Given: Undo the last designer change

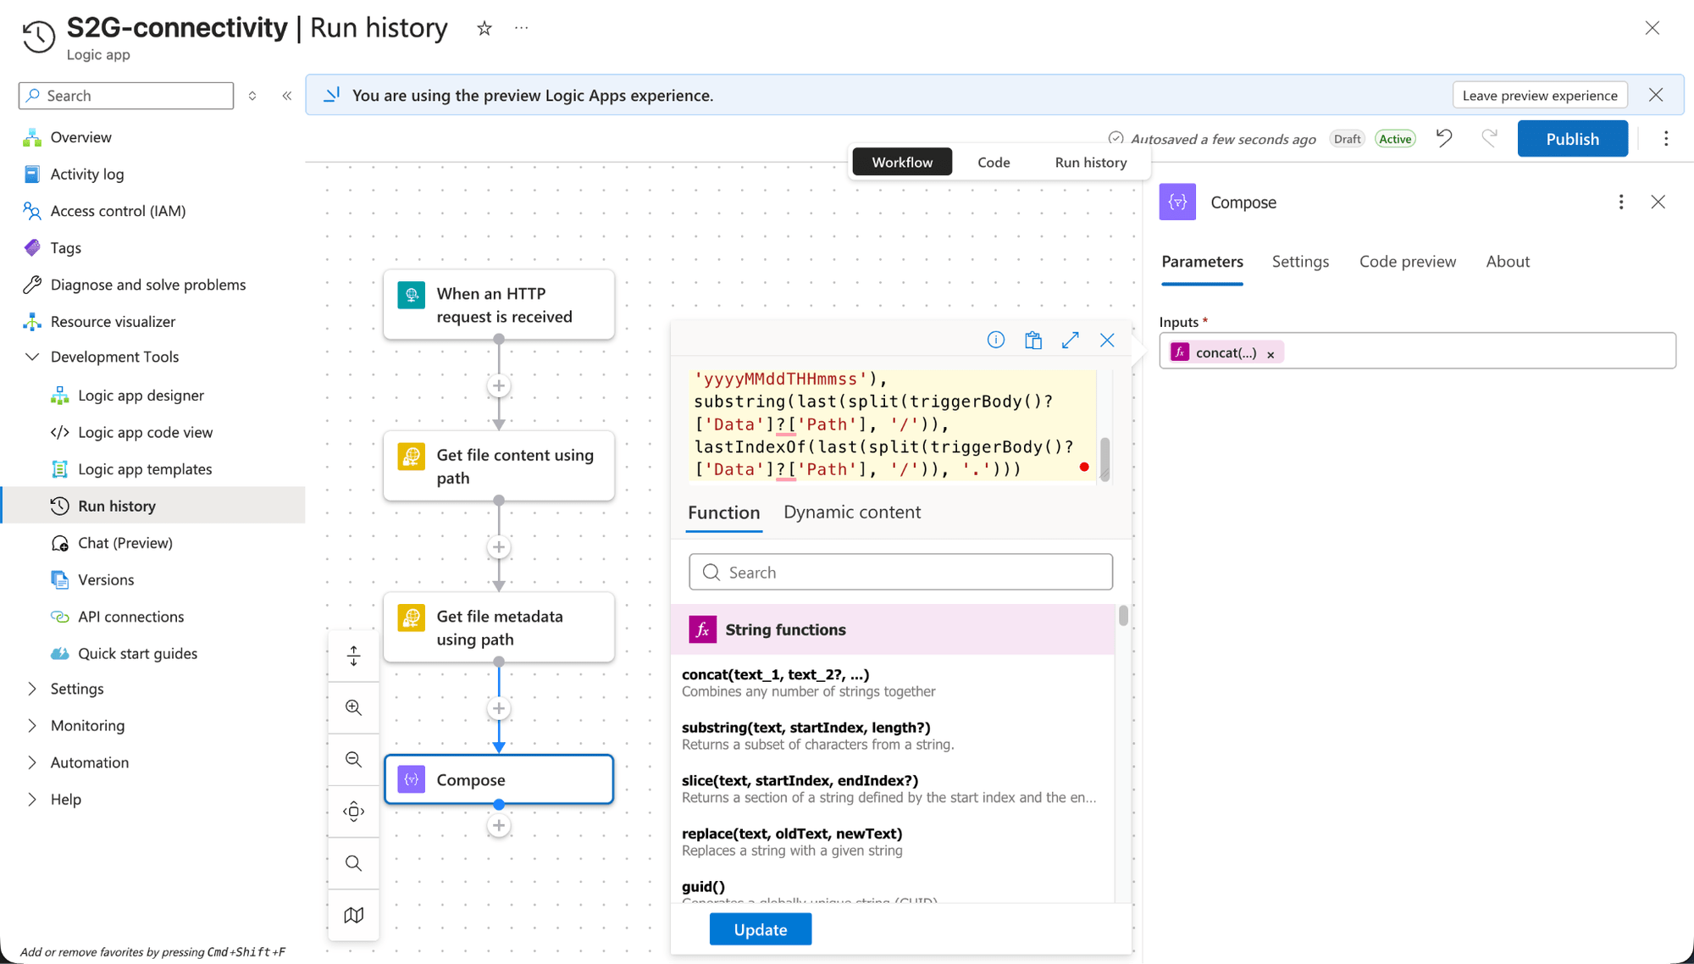Looking at the screenshot, I should point(1445,138).
